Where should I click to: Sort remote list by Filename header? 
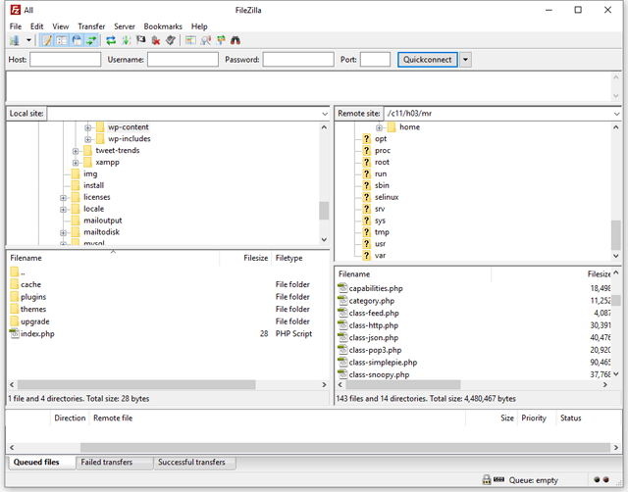tap(413, 274)
